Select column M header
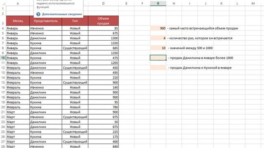 point(253,3)
